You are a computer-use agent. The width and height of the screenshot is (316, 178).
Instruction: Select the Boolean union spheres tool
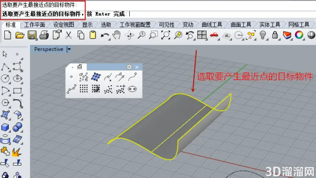(x=17, y=127)
